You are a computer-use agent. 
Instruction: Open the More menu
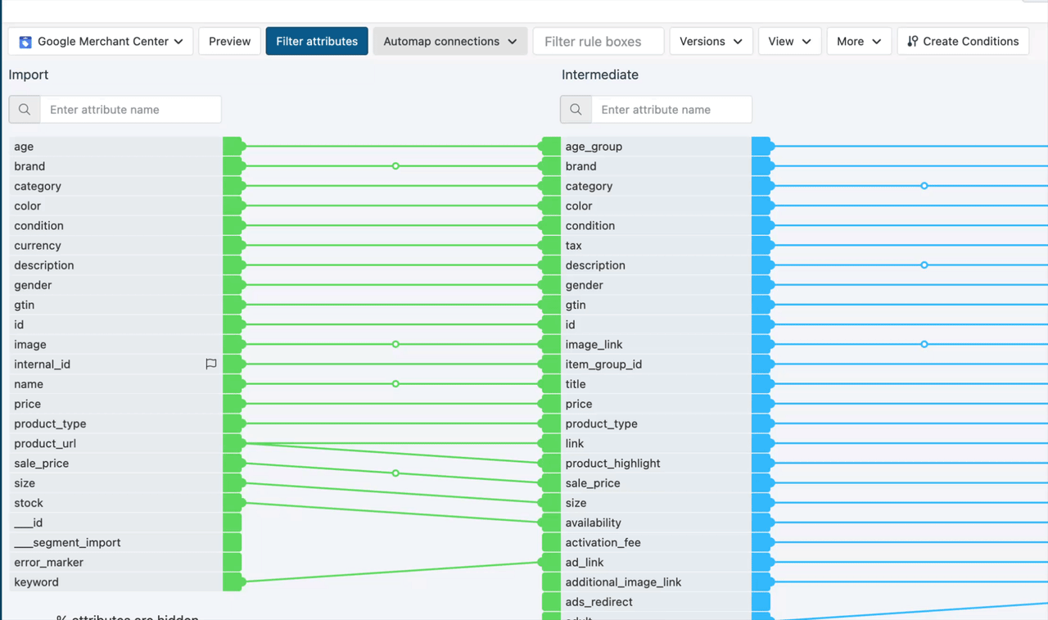tap(859, 42)
